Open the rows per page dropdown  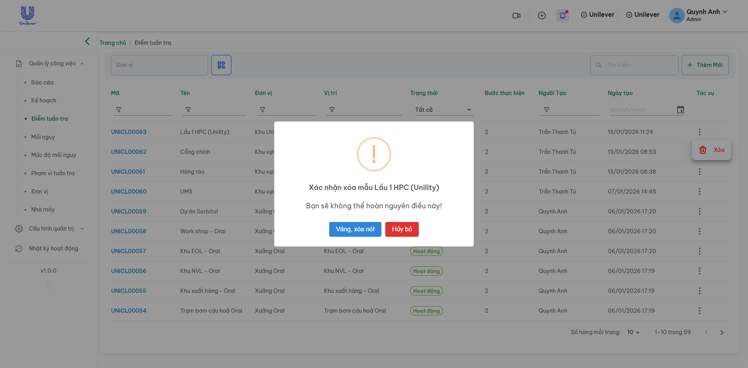coord(633,332)
